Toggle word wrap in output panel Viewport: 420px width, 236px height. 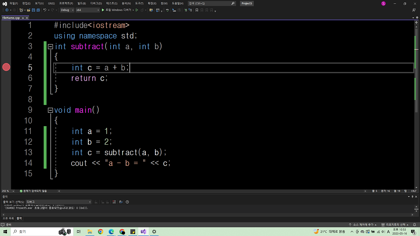point(121,202)
